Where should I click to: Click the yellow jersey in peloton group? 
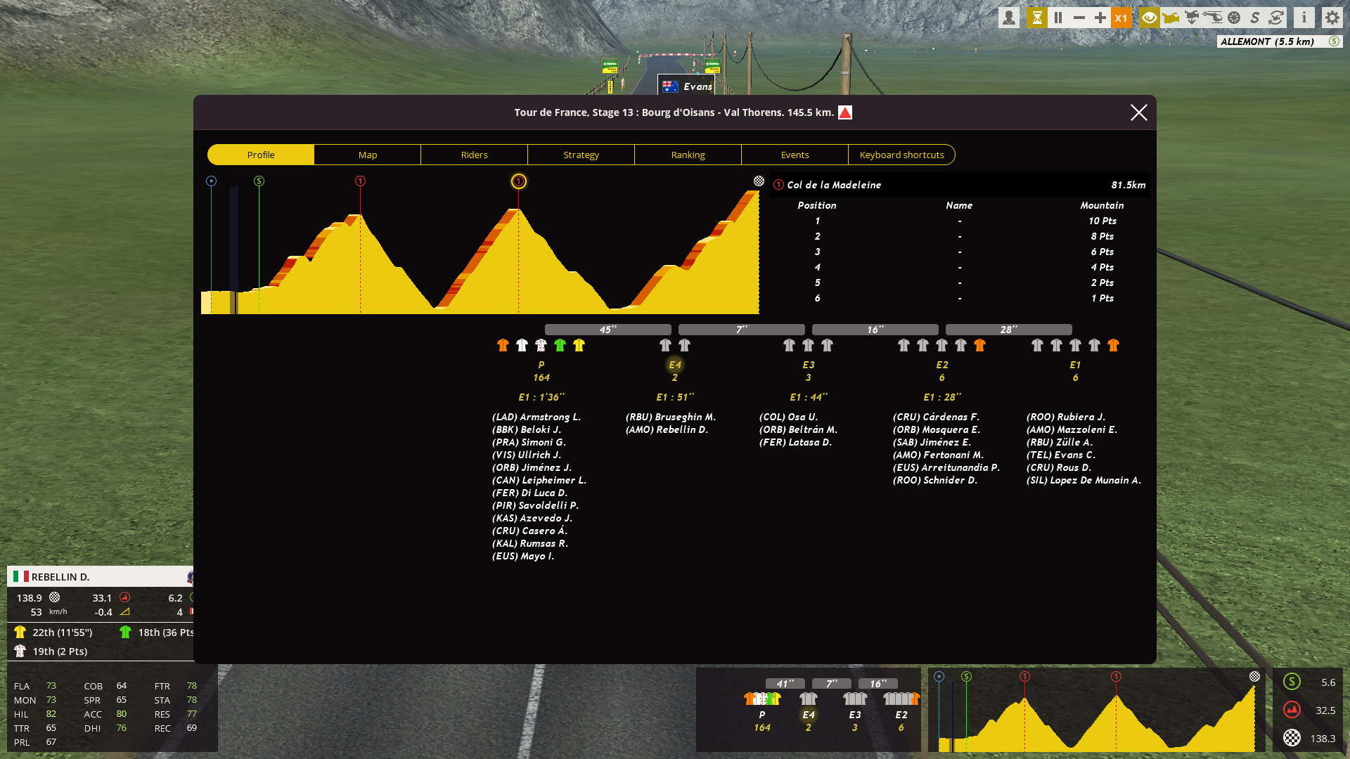pos(579,345)
